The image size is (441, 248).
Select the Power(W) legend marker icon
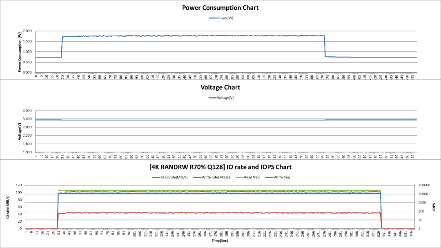pos(212,18)
